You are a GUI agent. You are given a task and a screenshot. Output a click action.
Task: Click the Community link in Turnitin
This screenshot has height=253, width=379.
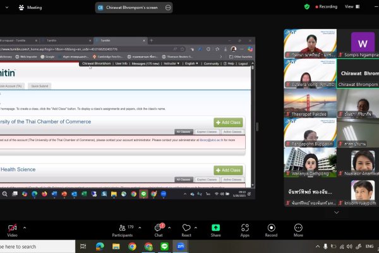click(211, 63)
